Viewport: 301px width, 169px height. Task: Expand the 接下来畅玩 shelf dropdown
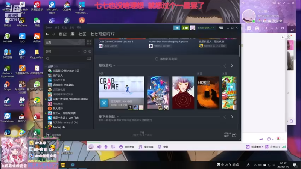coord(118,116)
